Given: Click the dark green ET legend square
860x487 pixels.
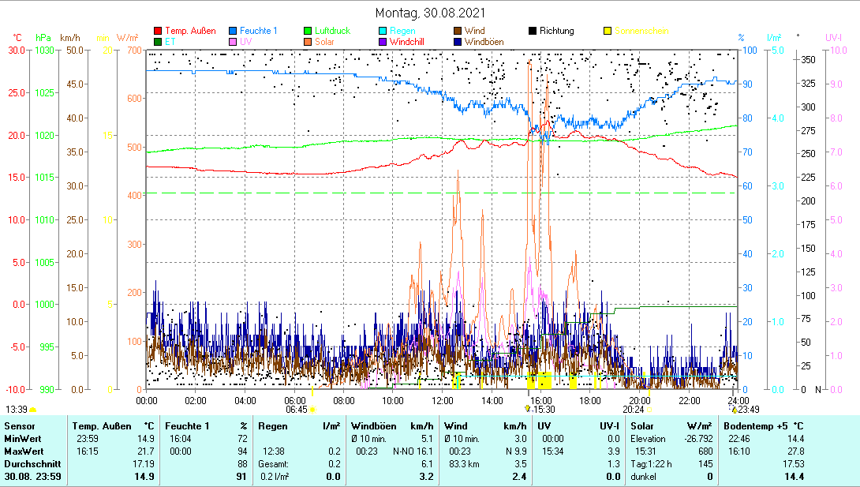Looking at the screenshot, I should coord(158,42).
